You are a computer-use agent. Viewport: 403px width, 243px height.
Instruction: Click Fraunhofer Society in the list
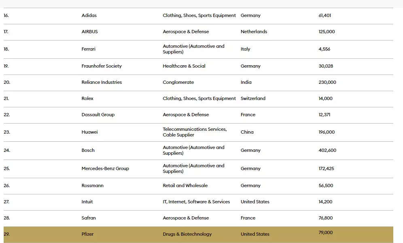pos(102,66)
